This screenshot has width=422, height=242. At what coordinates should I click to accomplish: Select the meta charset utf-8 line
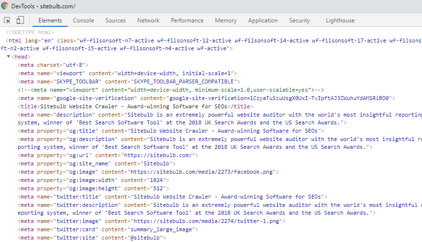[x=53, y=65]
